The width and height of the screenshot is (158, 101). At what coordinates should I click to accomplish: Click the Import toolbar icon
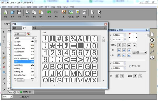[64, 12]
